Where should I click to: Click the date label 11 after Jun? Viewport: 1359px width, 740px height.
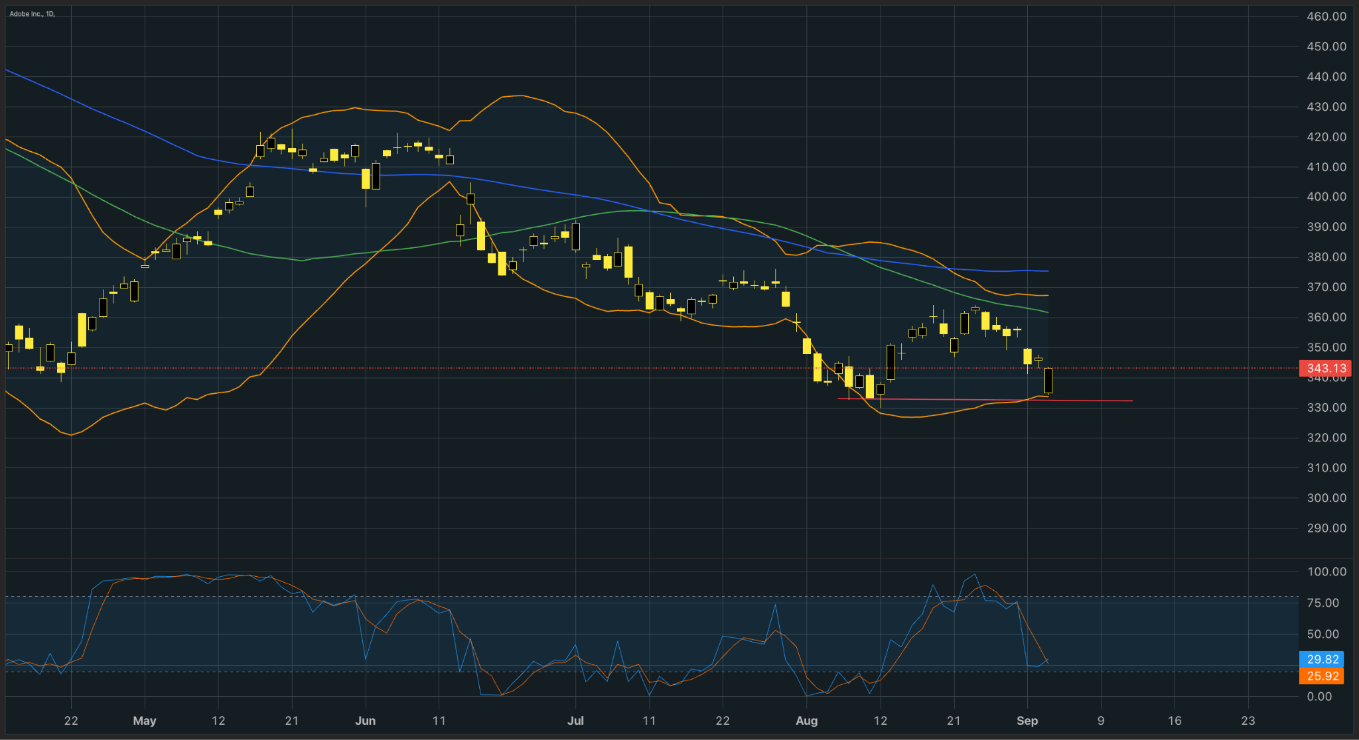click(439, 721)
